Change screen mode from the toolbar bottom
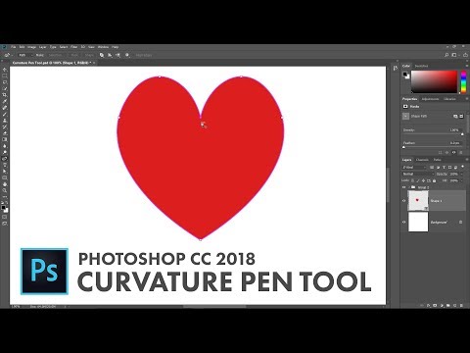Screen dimensions: 470x353 coord(5,224)
